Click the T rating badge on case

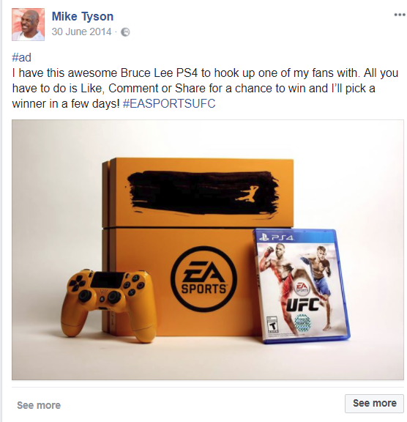(x=273, y=325)
